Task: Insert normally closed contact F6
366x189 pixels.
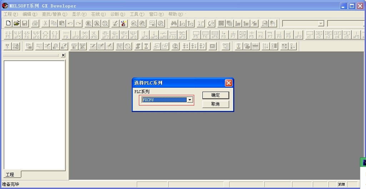Action: point(27,35)
